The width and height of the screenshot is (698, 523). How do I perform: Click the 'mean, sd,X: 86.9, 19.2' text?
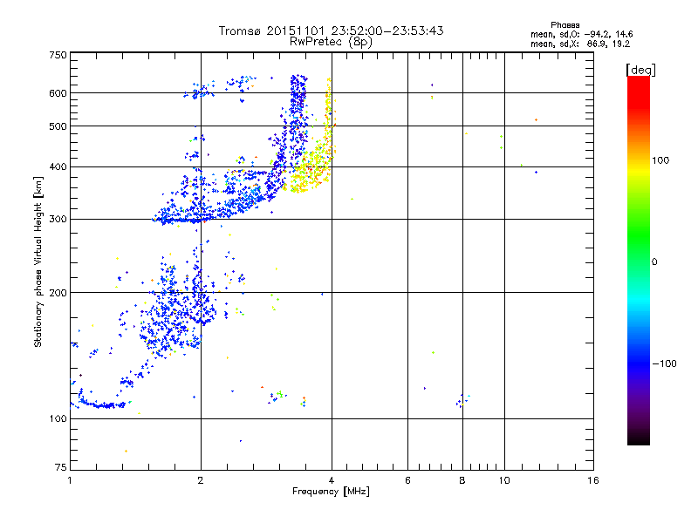[x=580, y=44]
